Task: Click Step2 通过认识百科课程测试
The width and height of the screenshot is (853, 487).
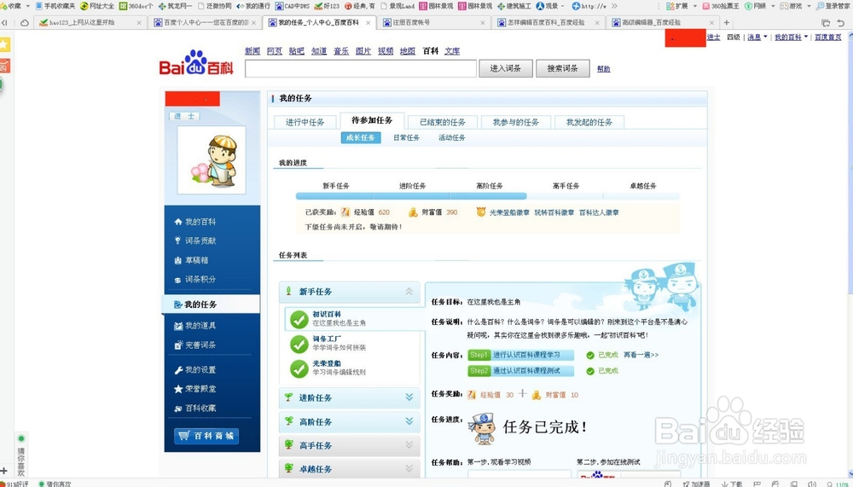Action: pyautogui.click(x=520, y=370)
